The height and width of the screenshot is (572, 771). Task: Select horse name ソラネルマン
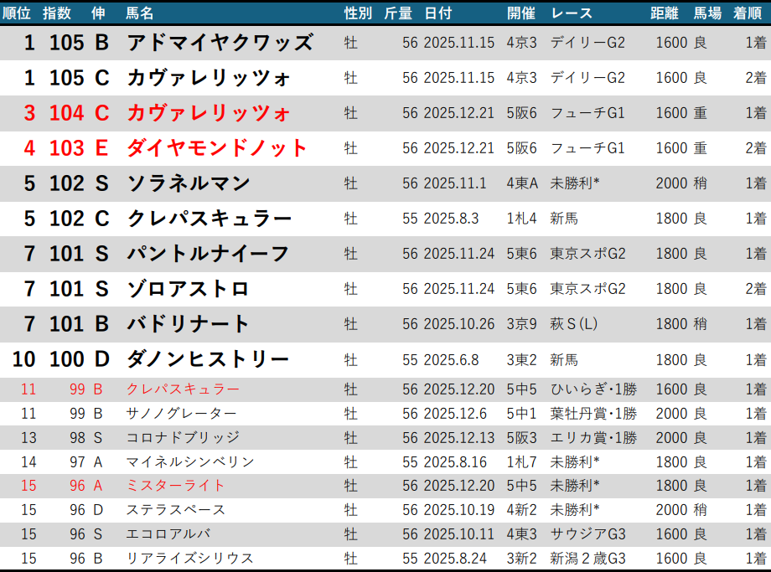click(189, 183)
